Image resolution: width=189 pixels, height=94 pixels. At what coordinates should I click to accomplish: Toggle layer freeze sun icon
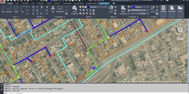click(83, 7)
